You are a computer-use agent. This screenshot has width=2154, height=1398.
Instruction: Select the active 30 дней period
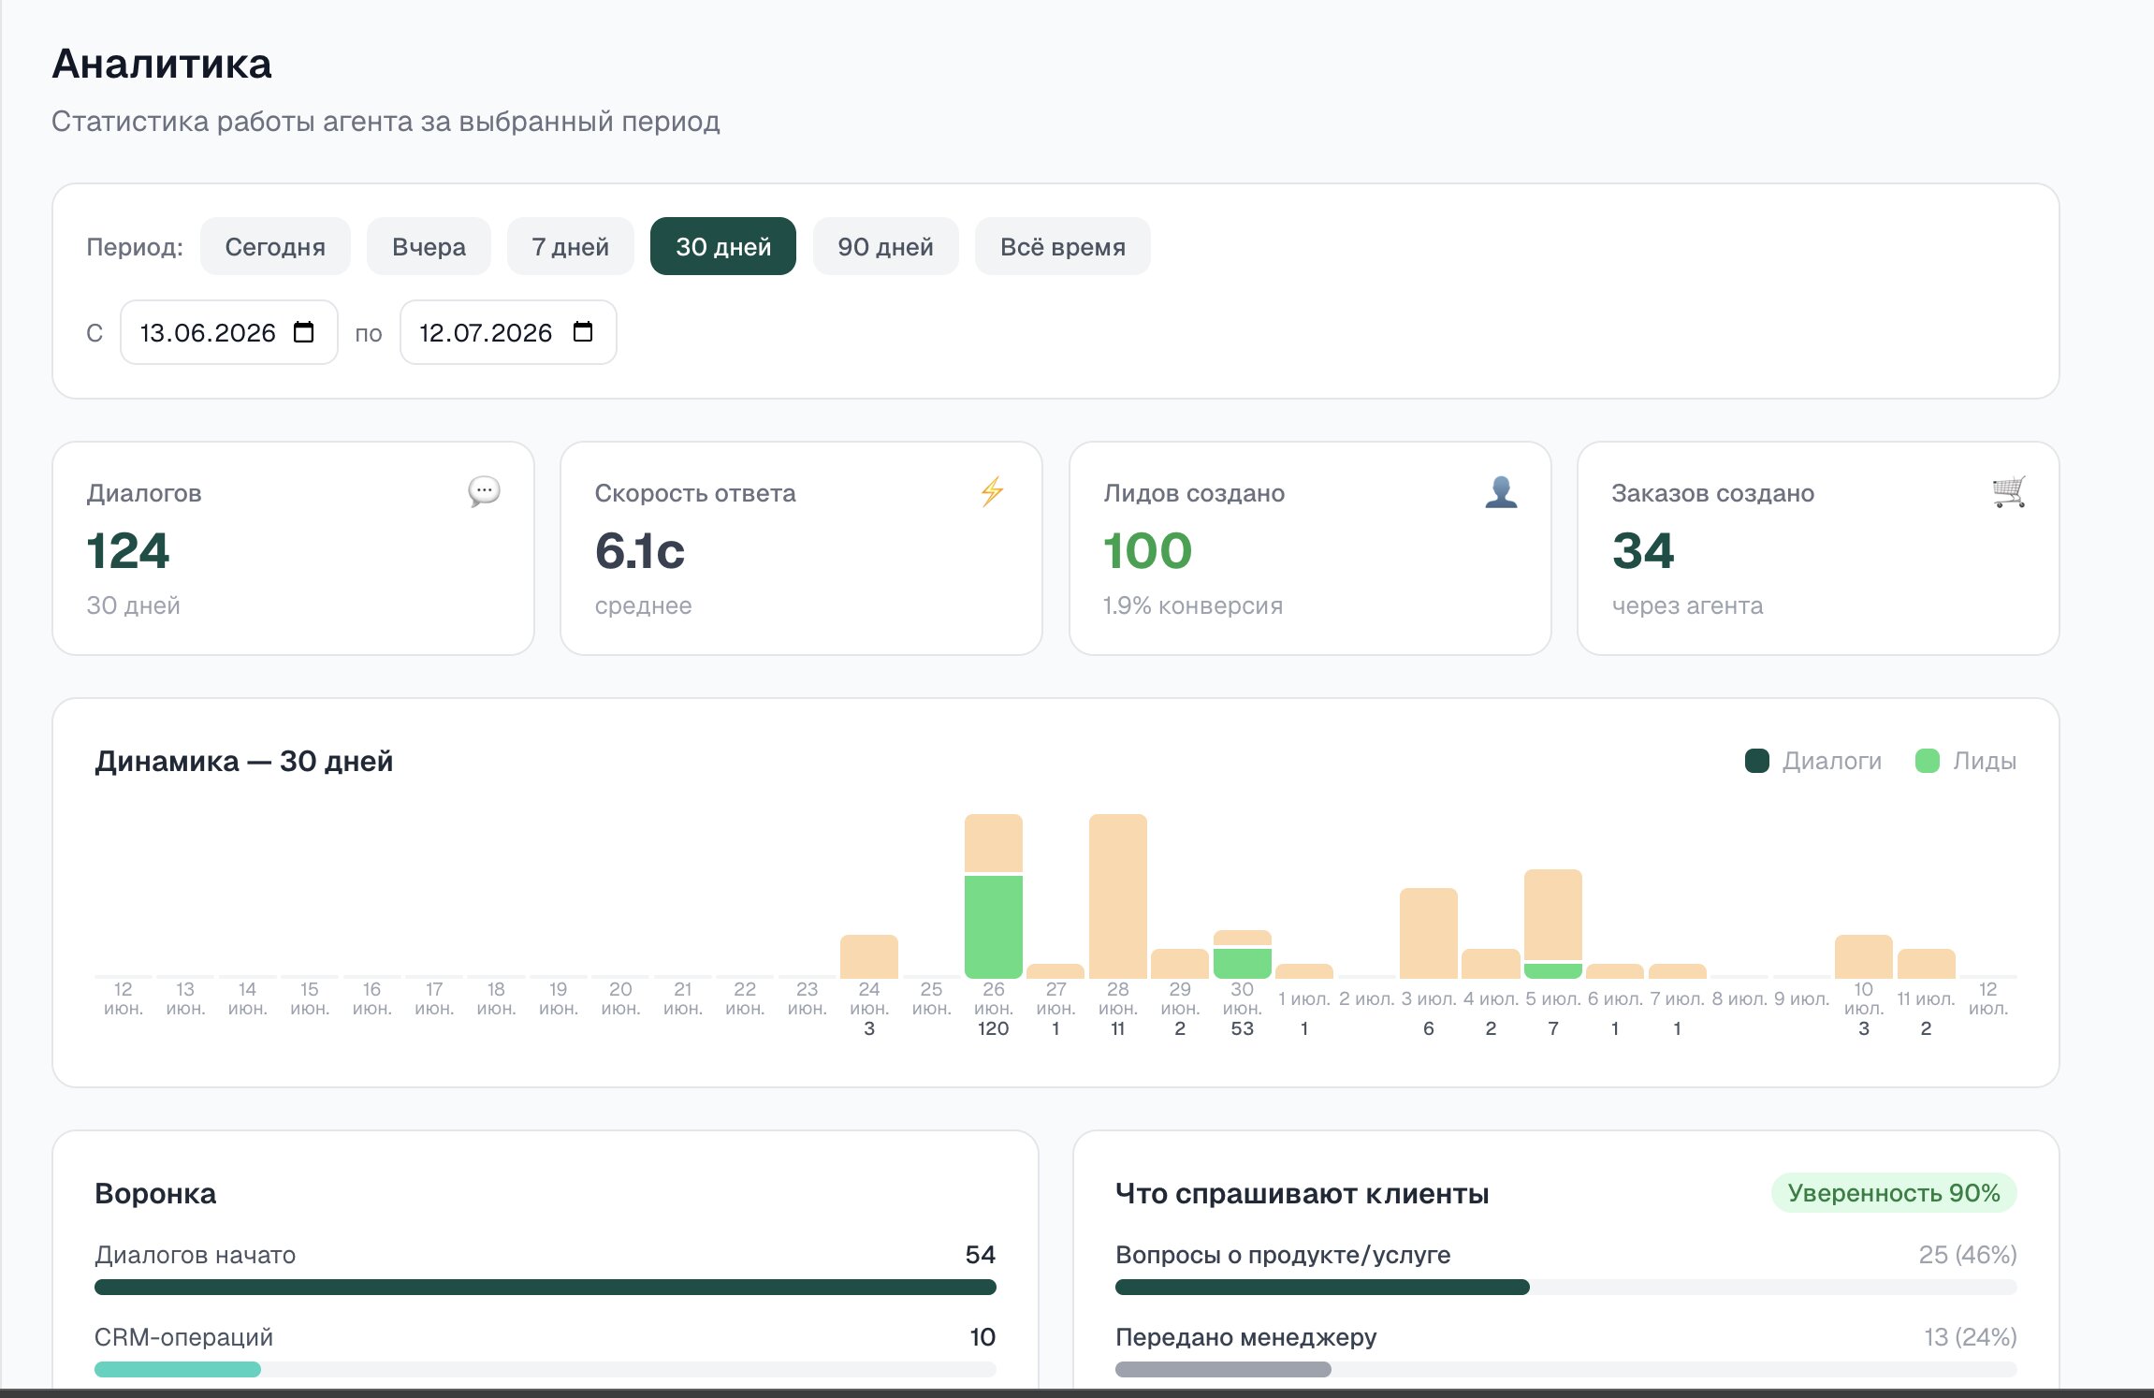coord(723,246)
